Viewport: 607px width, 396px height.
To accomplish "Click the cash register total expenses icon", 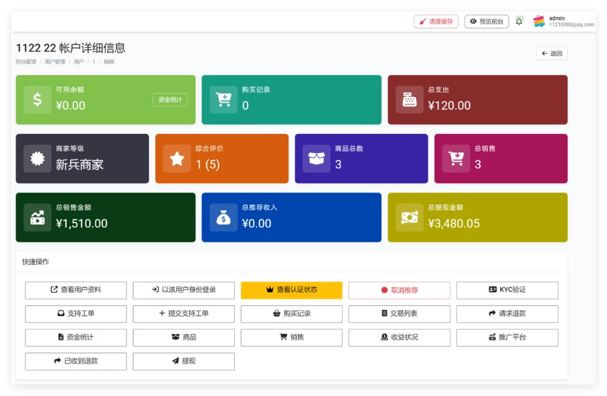I will tap(409, 99).
